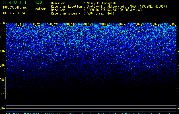Click the Receiving antenna label
Screen dimensions: 179x114
(65, 13)
